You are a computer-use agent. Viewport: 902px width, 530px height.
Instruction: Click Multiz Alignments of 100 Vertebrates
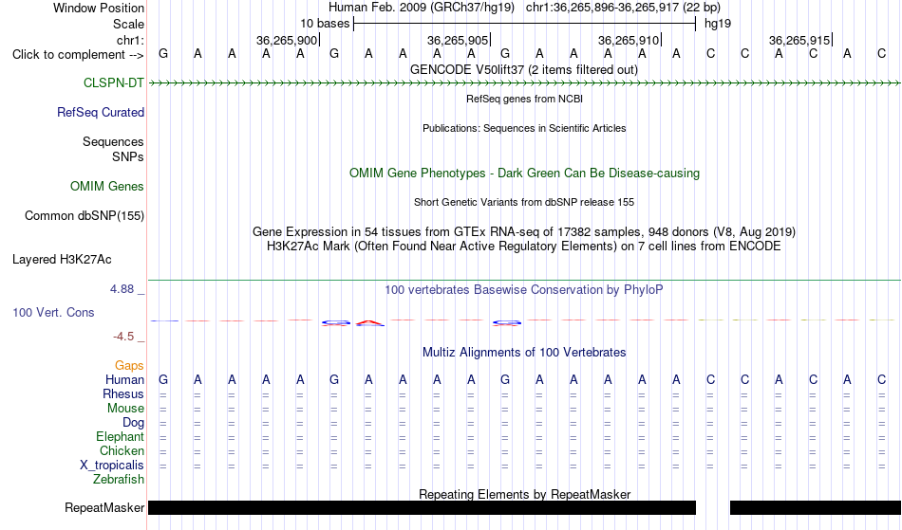(524, 353)
